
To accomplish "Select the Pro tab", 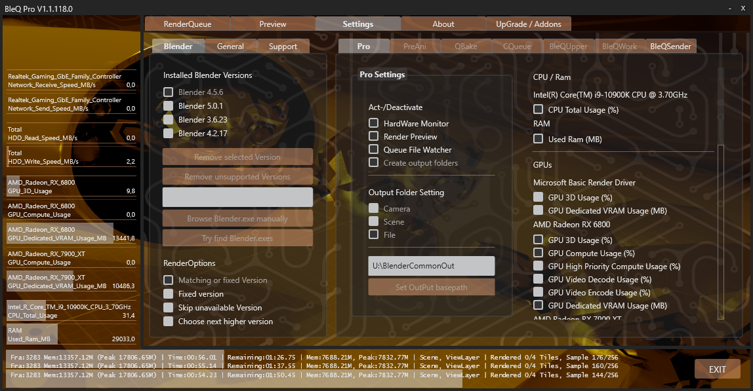I will pos(363,46).
